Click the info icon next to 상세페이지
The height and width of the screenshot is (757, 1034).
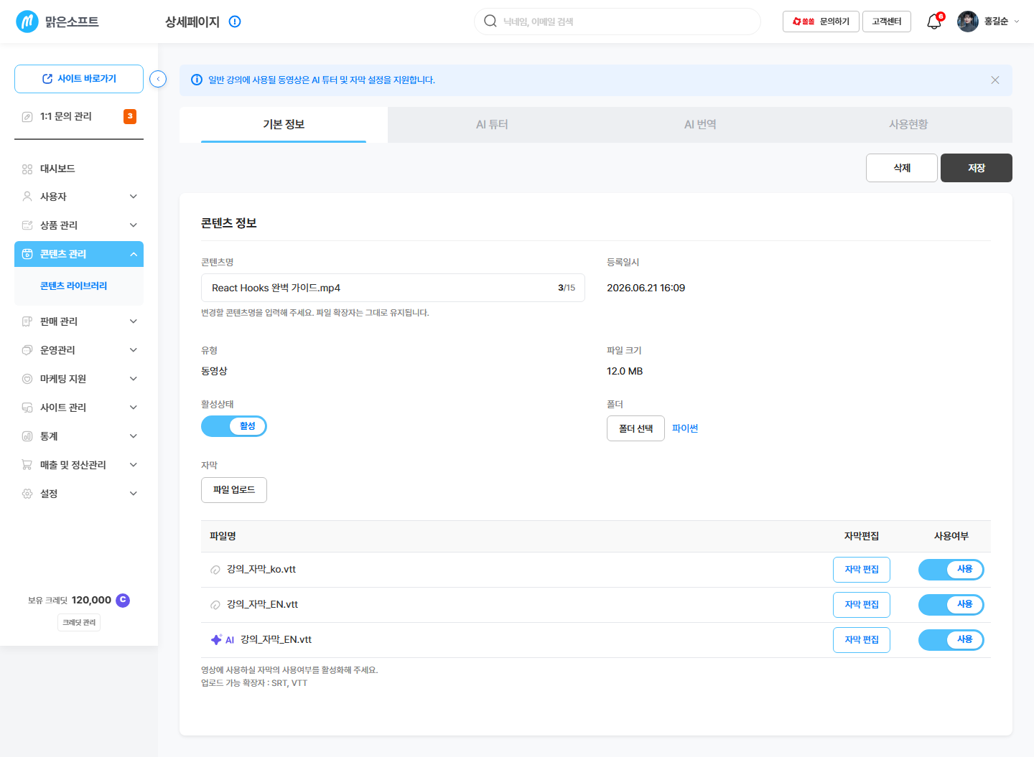tap(235, 22)
